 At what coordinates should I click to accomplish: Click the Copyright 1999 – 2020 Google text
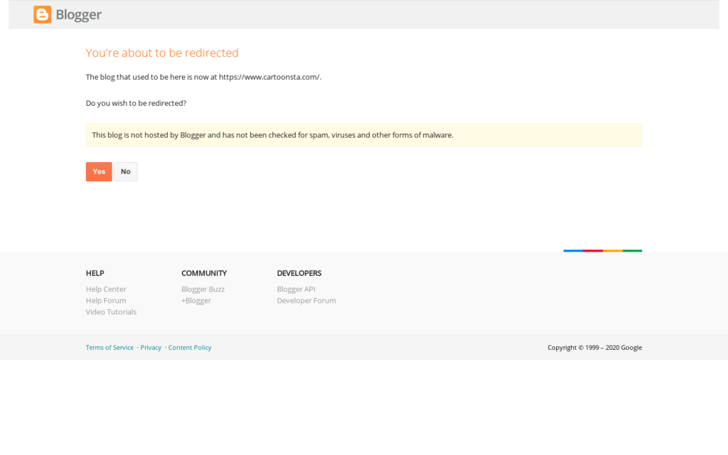(594, 348)
